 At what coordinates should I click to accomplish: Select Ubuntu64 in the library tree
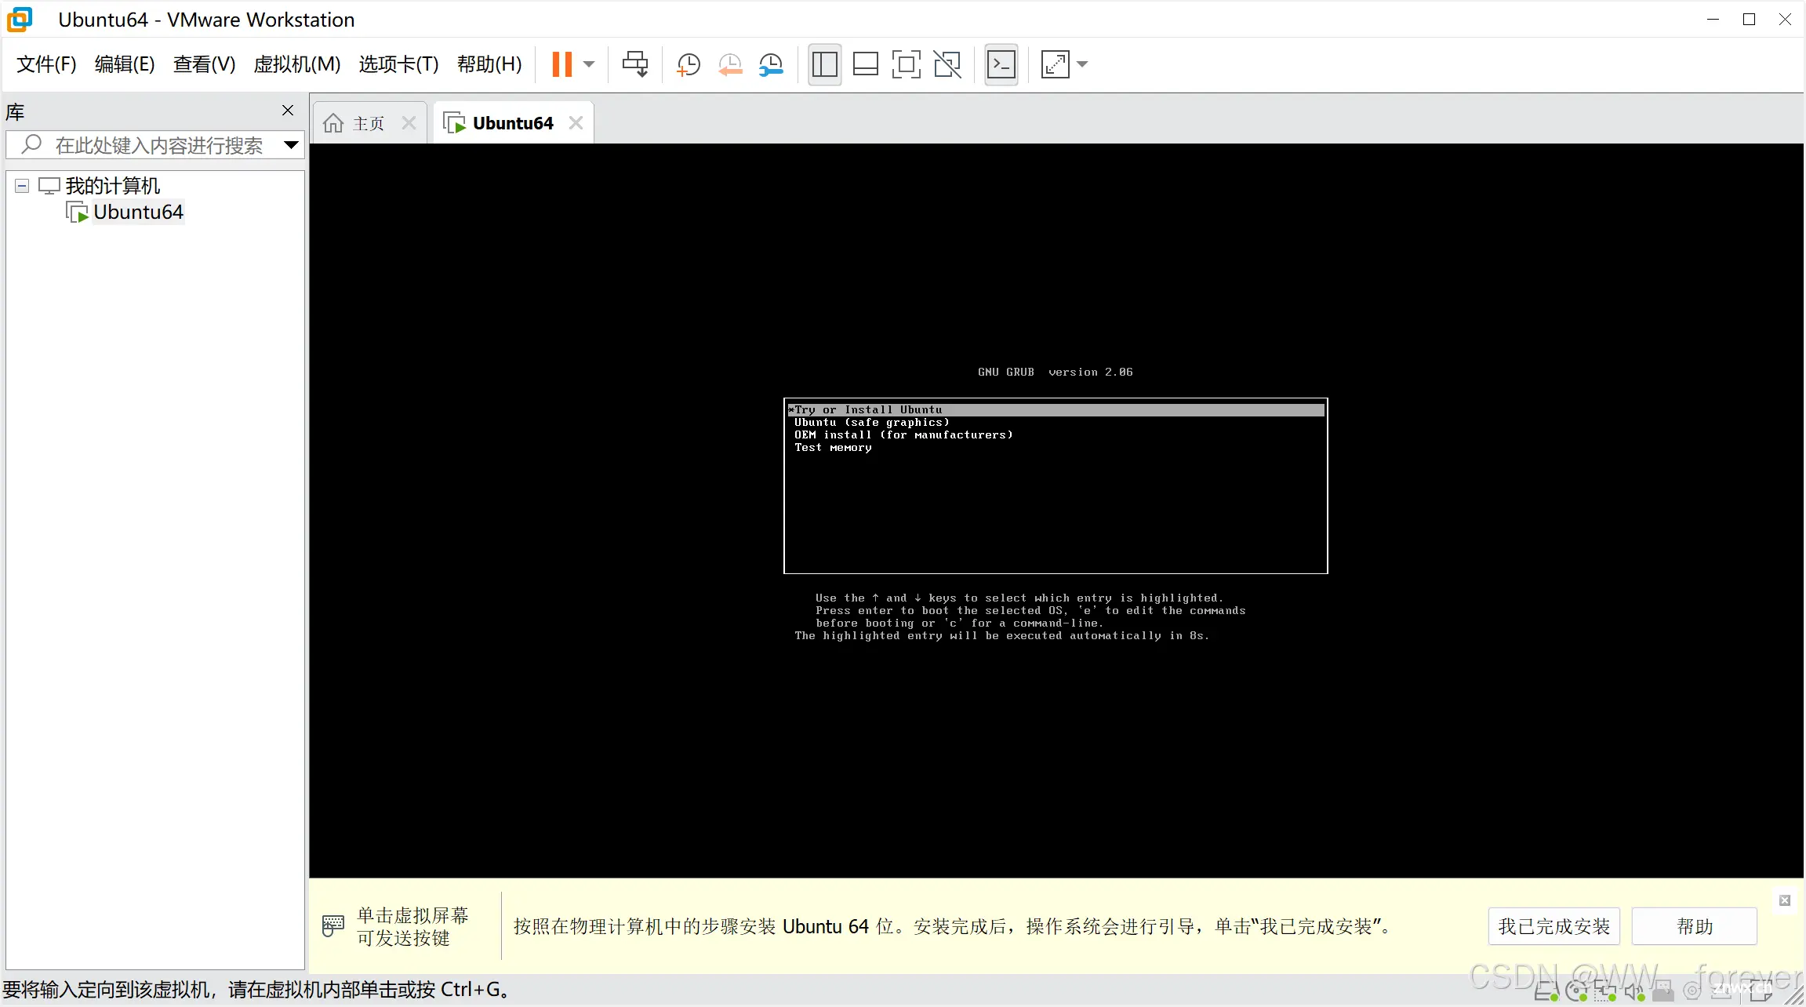coord(138,213)
